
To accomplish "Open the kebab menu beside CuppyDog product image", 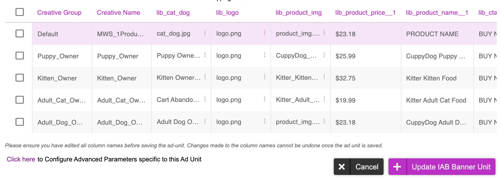I will tap(324, 55).
